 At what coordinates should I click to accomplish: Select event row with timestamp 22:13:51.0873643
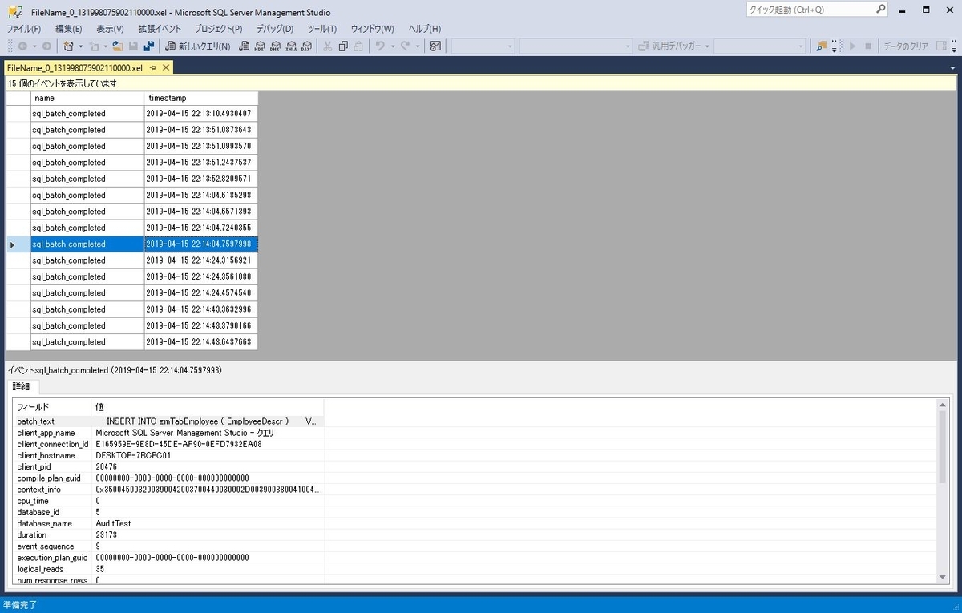tap(132, 130)
